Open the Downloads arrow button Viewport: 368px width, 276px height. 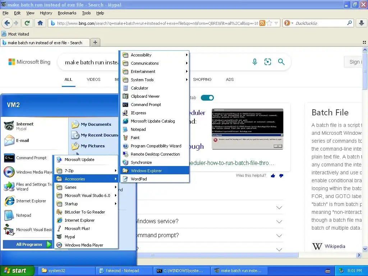click(362, 23)
